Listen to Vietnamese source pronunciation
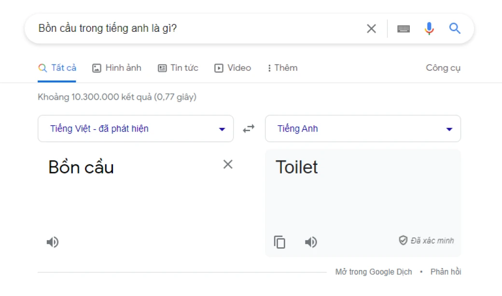The width and height of the screenshot is (502, 296). point(53,242)
